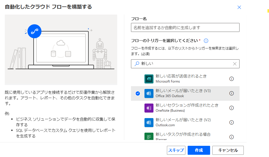Open info for 新しい応答が送信されるとき trigger
269x157 pixels.
(231, 79)
